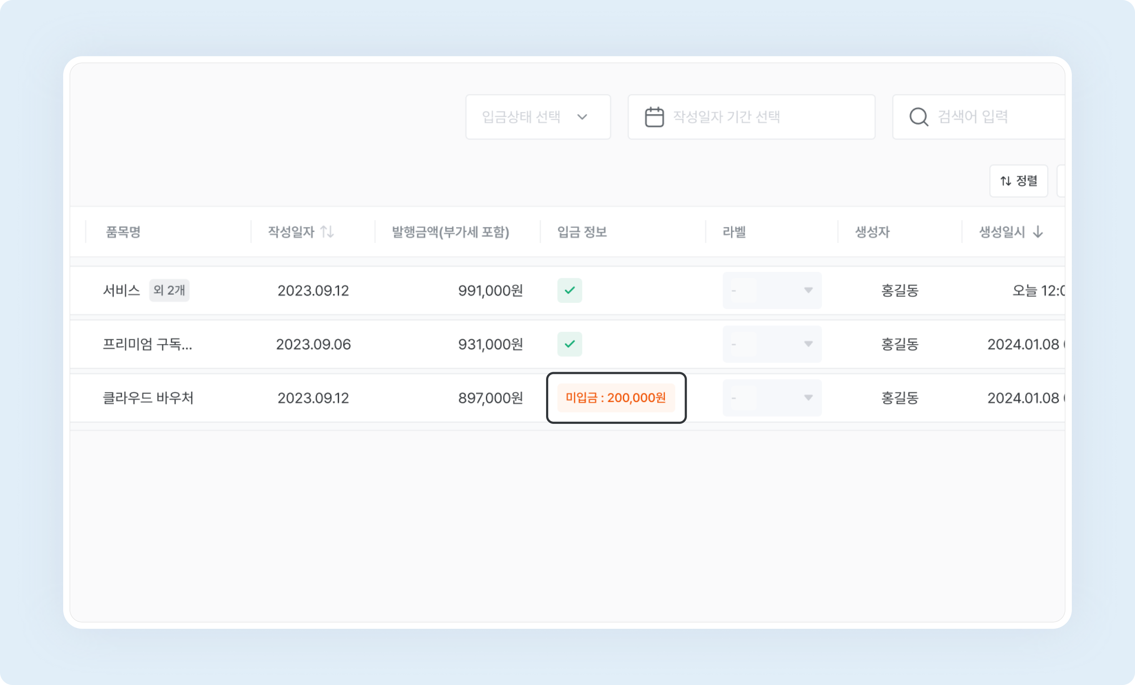Image resolution: width=1135 pixels, height=685 pixels.
Task: Click the calendar icon in the date filter
Action: pyautogui.click(x=655, y=117)
